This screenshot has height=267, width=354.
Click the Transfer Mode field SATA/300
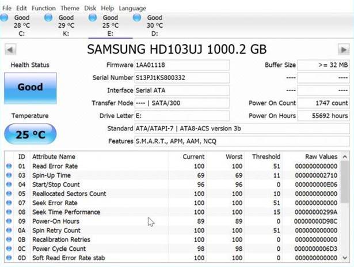(x=182, y=103)
